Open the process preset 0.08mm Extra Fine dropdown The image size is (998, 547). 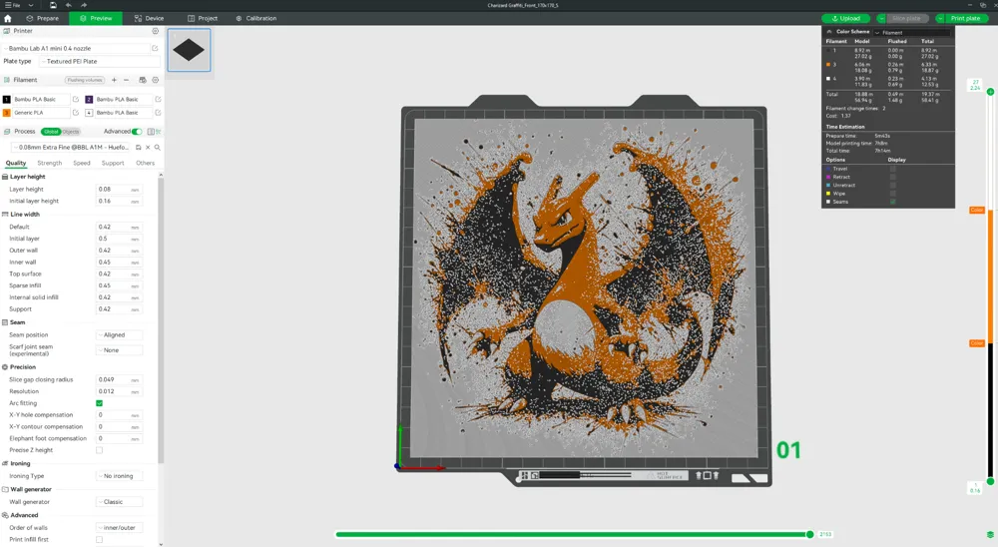(71, 147)
